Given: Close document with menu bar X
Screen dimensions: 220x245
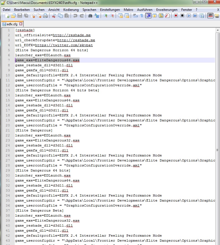Looking at the screenshot, I should coord(218,10).
